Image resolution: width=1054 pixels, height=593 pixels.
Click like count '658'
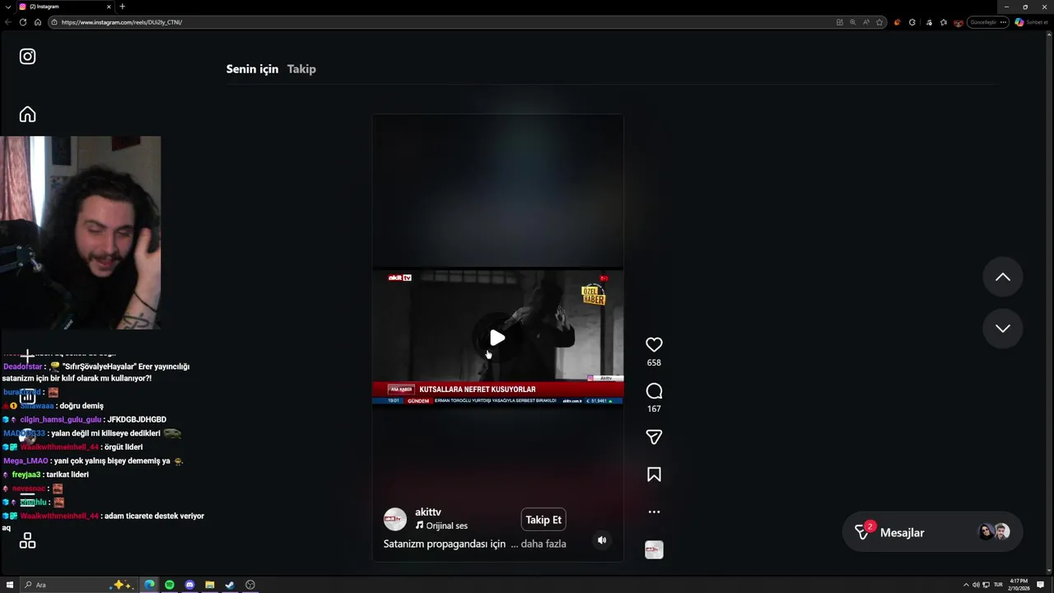[x=654, y=362]
